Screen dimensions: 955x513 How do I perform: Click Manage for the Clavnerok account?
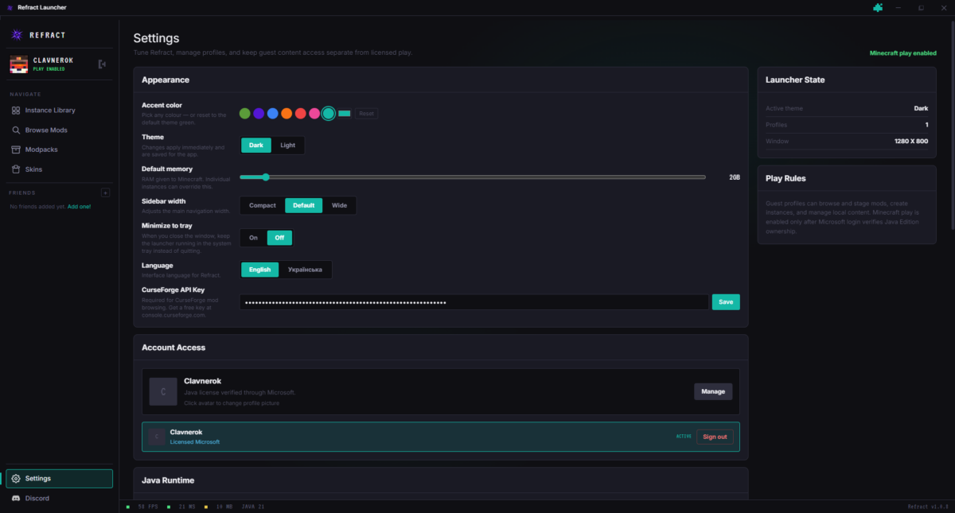[x=713, y=391]
